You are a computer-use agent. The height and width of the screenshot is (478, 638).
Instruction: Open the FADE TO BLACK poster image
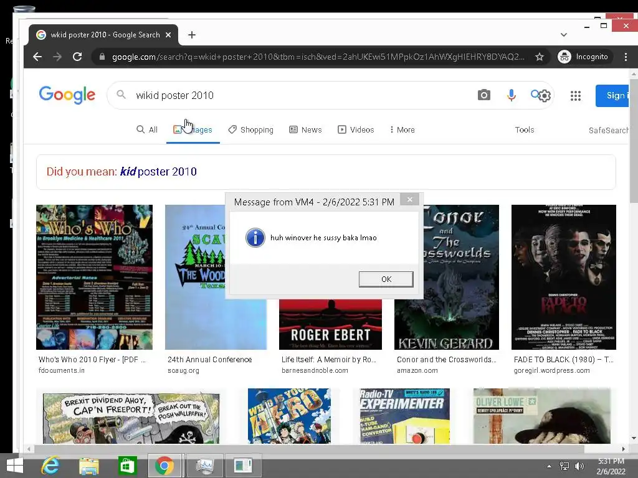coord(563,277)
